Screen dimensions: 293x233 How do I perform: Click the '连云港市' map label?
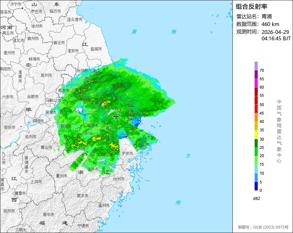(x=75, y=19)
